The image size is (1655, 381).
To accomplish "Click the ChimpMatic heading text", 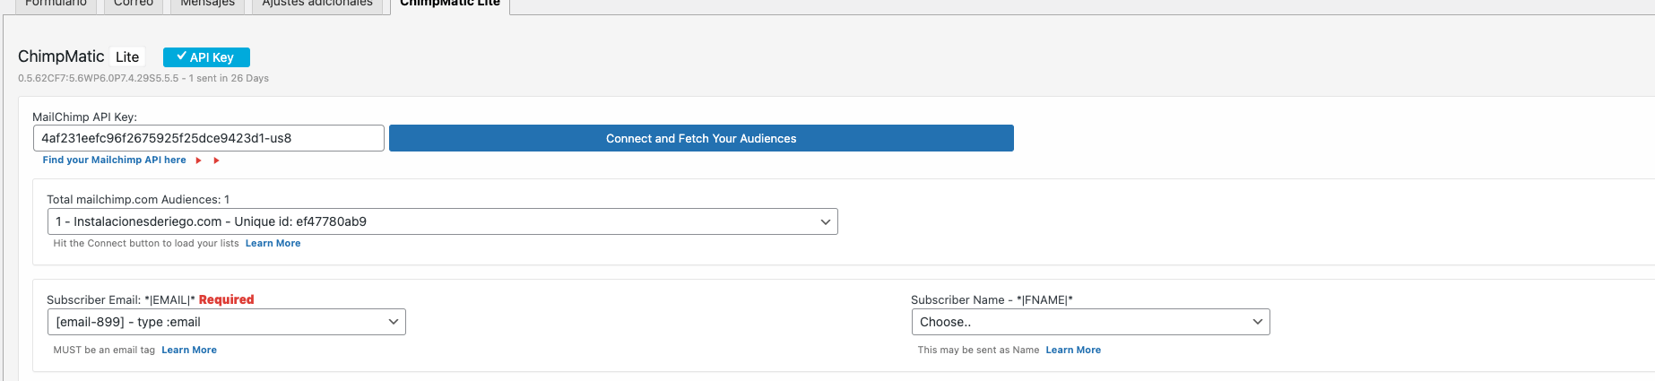I will 61,56.
